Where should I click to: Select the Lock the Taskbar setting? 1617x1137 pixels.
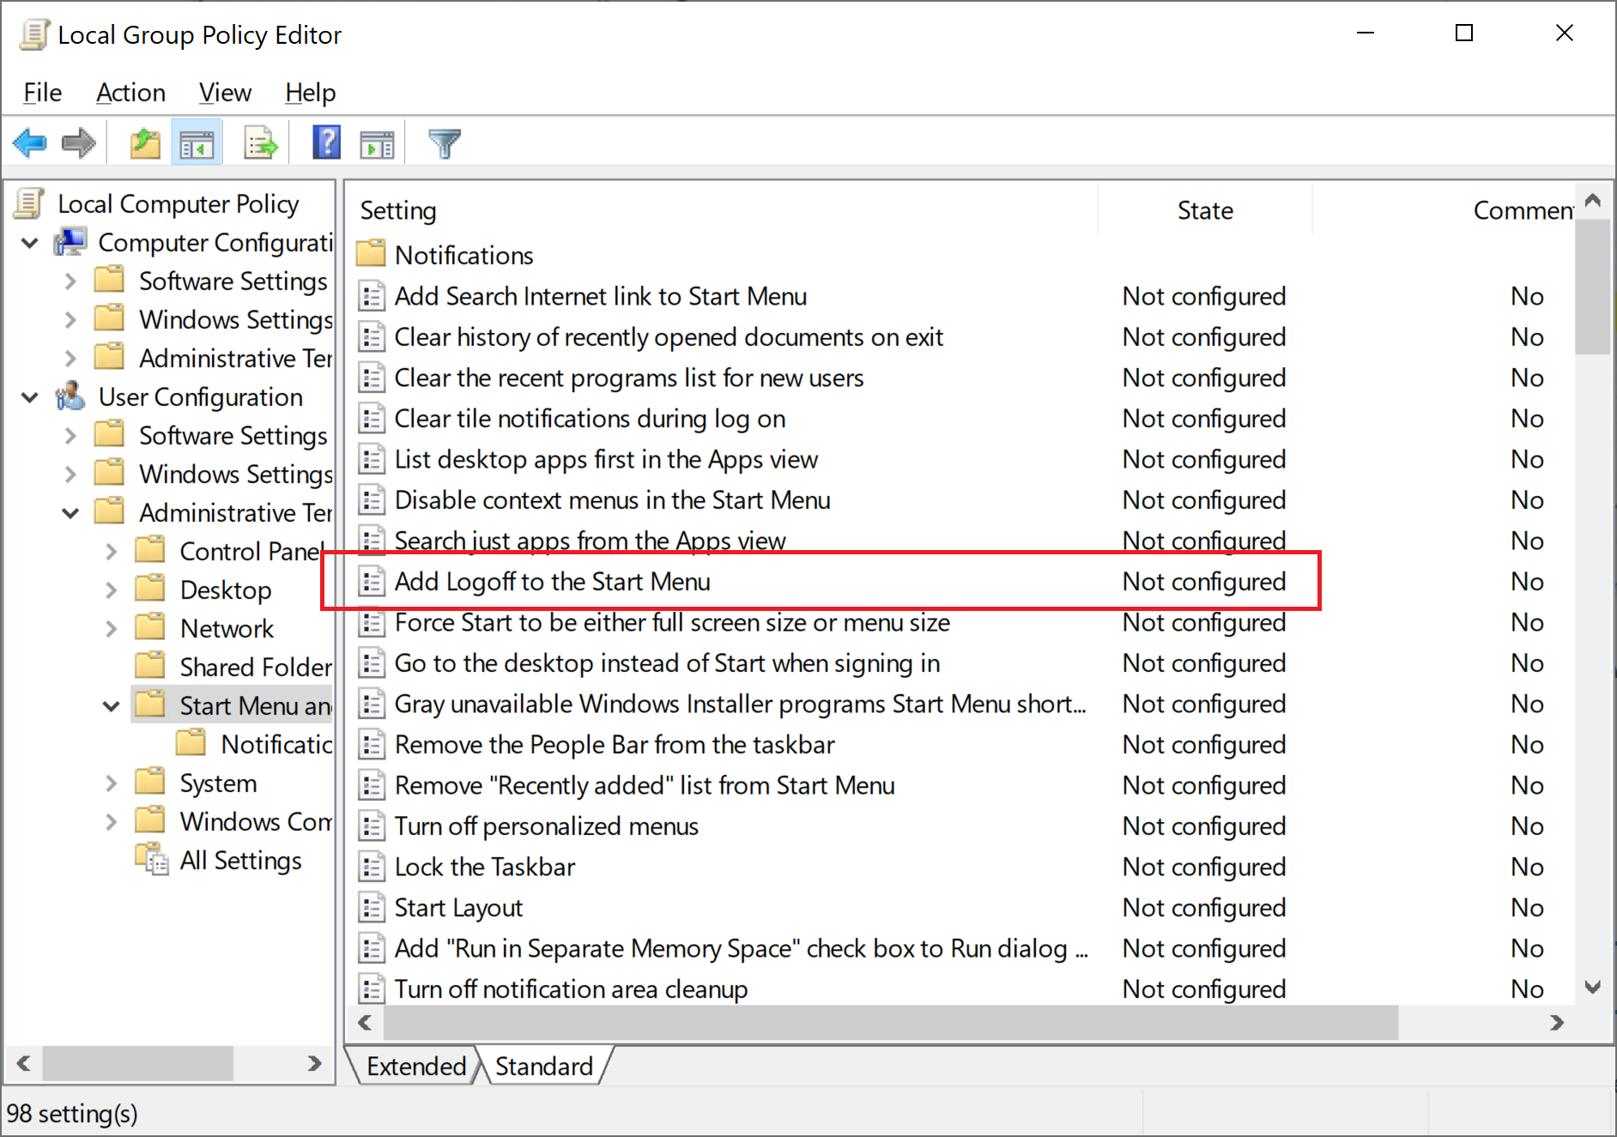click(x=485, y=866)
